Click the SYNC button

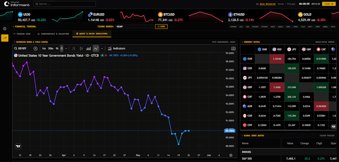point(161,27)
